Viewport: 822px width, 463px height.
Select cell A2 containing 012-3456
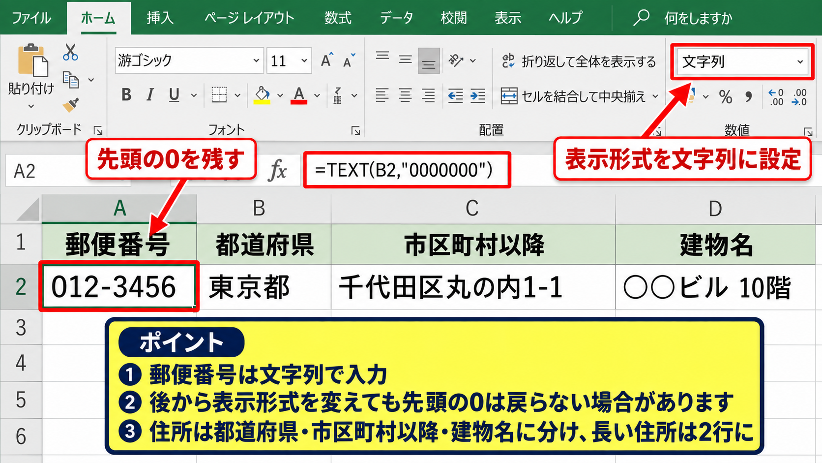(x=119, y=286)
